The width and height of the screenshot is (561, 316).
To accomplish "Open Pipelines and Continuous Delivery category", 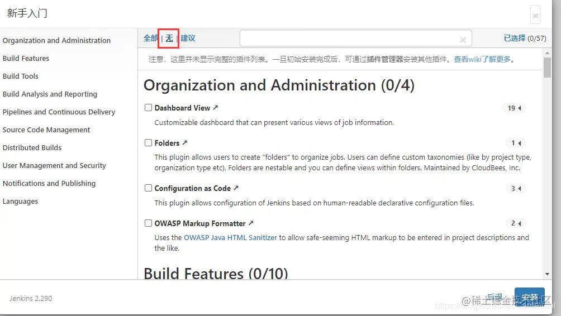I will [59, 112].
